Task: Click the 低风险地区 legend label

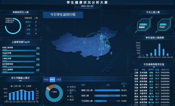Action: 9,19
